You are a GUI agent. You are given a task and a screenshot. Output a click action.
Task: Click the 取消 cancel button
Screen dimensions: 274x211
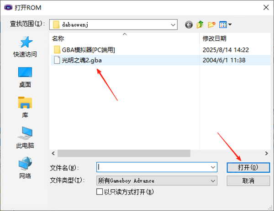248,180
